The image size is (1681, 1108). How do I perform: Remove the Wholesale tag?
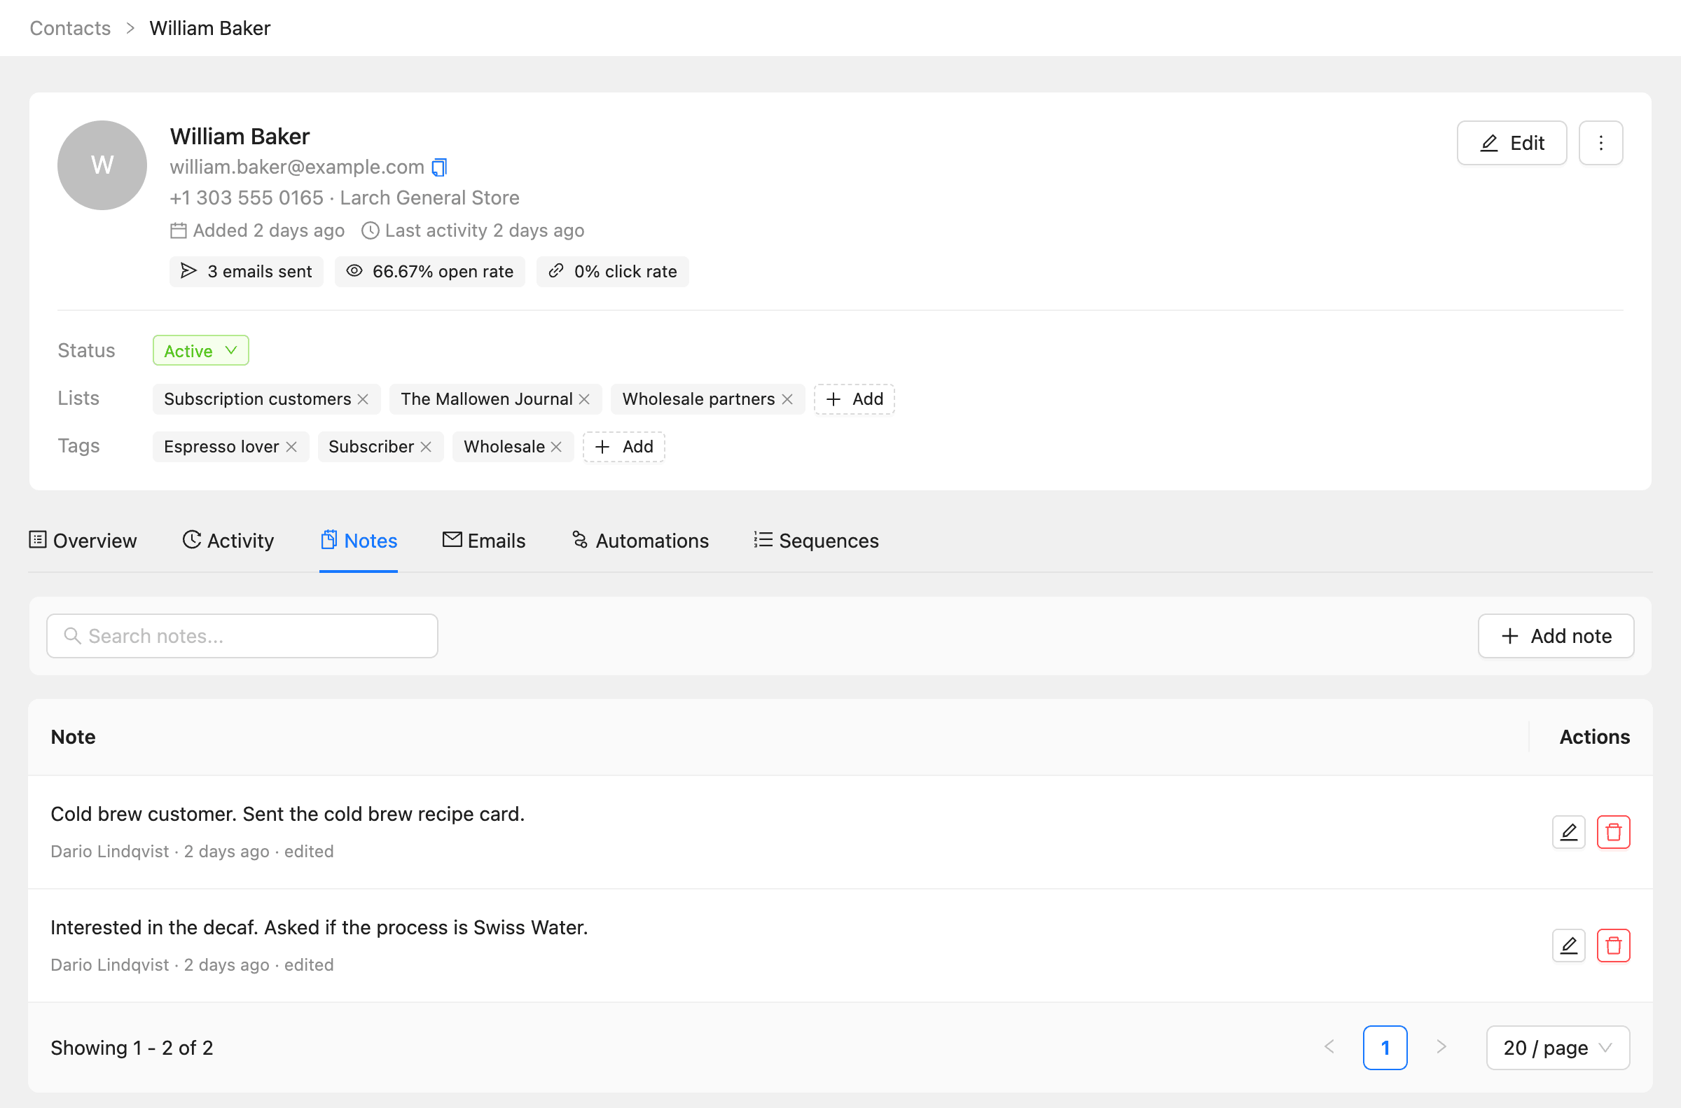[x=556, y=447]
